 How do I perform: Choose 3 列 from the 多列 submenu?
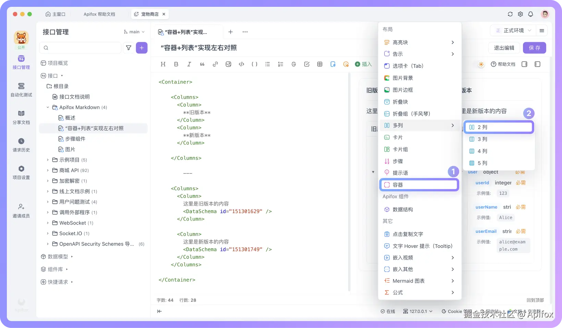pos(499,139)
